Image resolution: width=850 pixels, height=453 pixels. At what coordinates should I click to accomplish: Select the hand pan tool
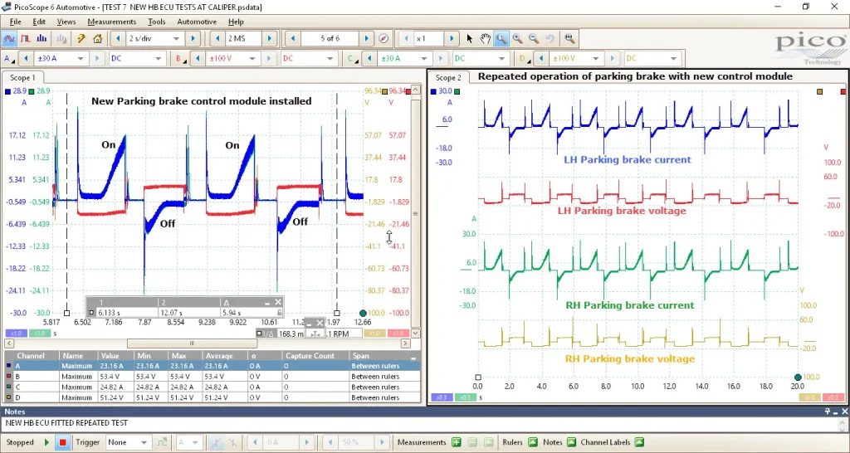pyautogui.click(x=485, y=38)
